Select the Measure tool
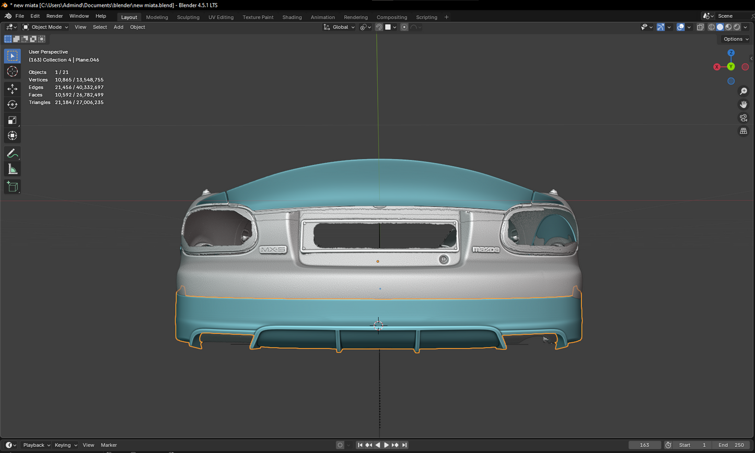Image resolution: width=755 pixels, height=453 pixels. click(x=12, y=169)
